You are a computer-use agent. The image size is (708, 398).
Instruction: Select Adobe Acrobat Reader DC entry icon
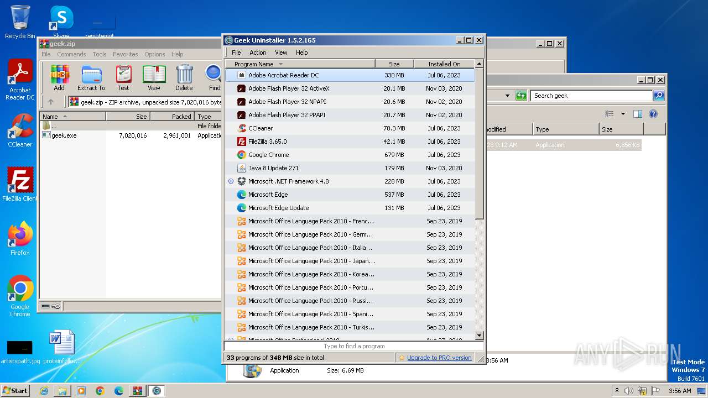(x=242, y=75)
